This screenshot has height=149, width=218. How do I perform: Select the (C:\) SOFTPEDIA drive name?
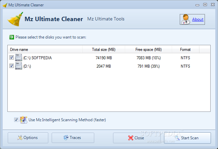(38, 58)
